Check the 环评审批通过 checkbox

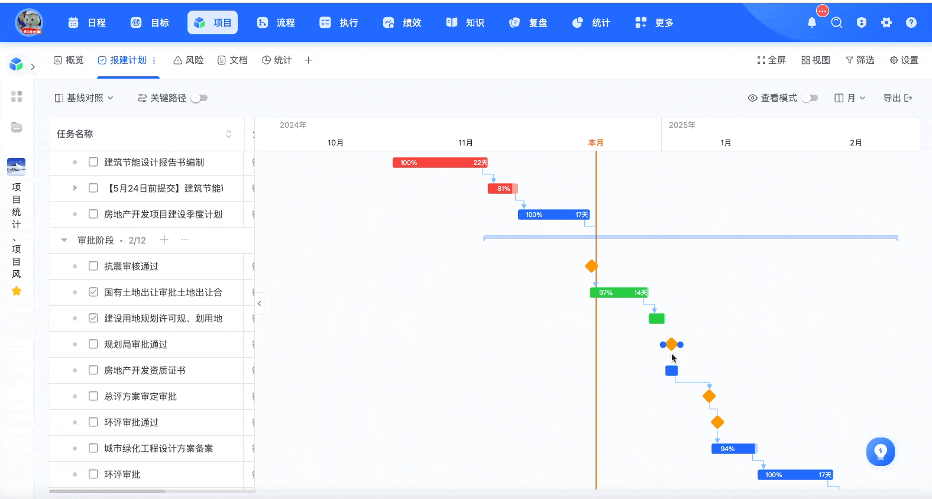coord(93,422)
